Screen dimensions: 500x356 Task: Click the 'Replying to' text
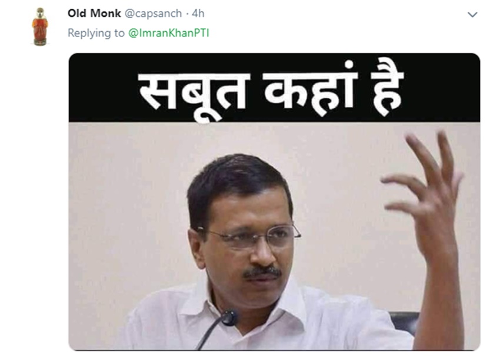96,33
